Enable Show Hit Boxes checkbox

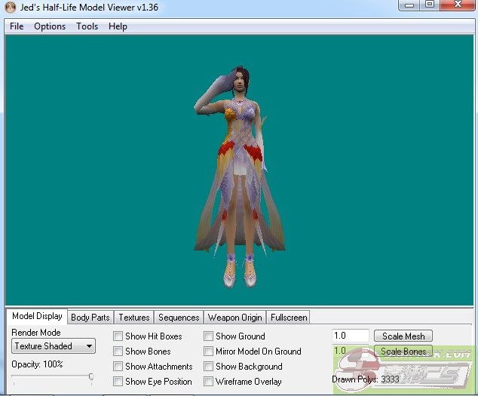[x=118, y=336]
